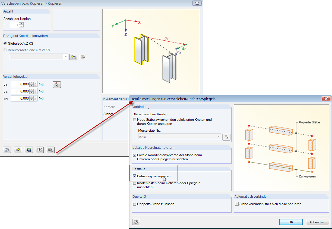The width and height of the screenshot is (332, 229).
Task: Pick displacement vector graphically with the cursor icon
Action: [x=57, y=85]
